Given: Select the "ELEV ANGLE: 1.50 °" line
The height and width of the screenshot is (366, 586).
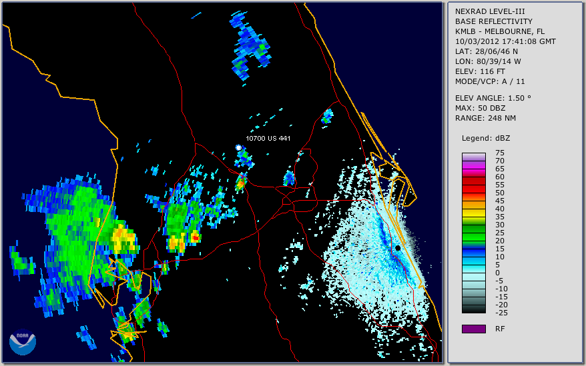Looking at the screenshot, I should click(493, 98).
